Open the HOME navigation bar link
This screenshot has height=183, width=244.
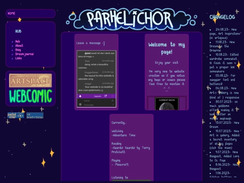coord(11,14)
